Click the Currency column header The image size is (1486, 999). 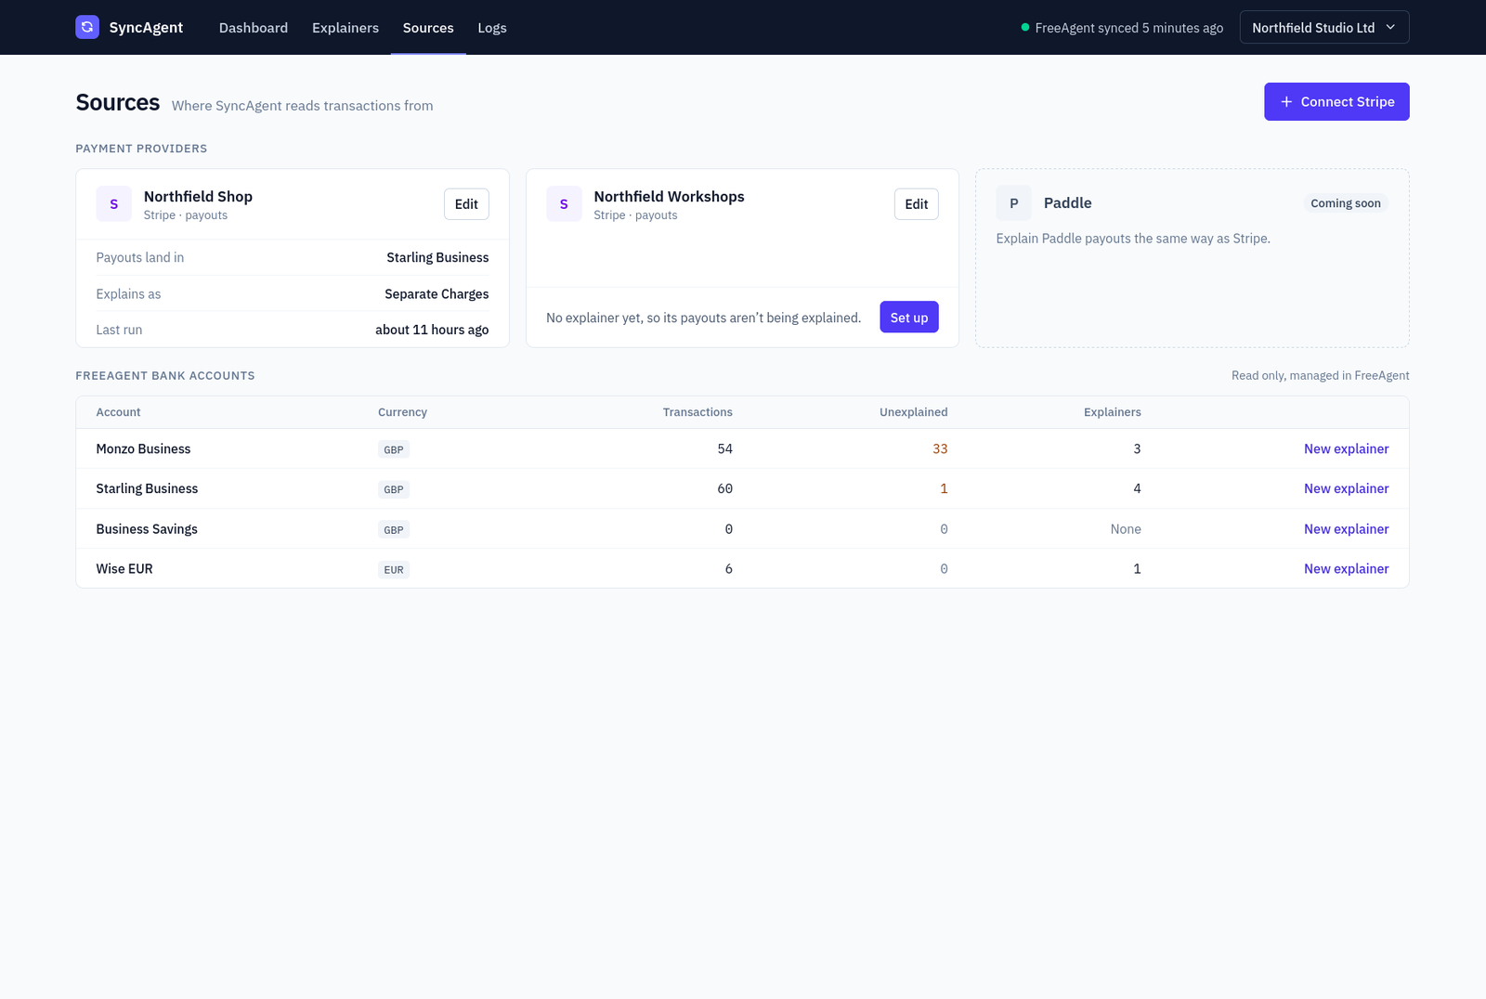coord(402,412)
